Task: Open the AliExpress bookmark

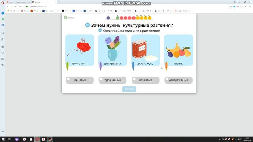Action: click(36, 11)
